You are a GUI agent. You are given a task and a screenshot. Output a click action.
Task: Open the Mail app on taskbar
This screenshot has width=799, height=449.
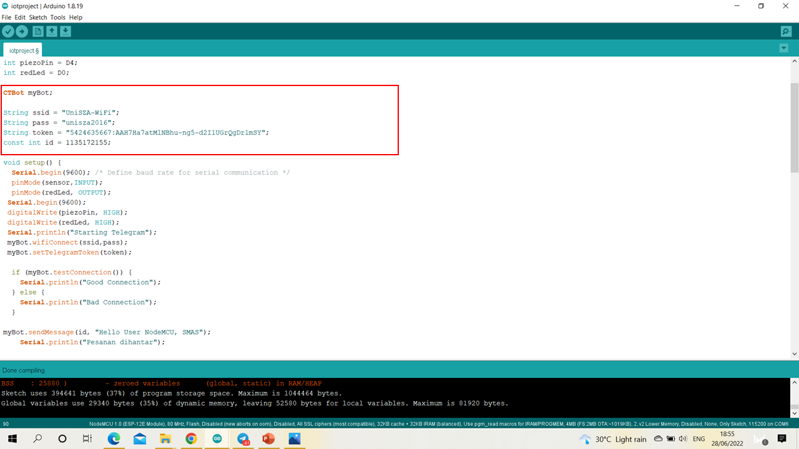pyautogui.click(x=139, y=439)
